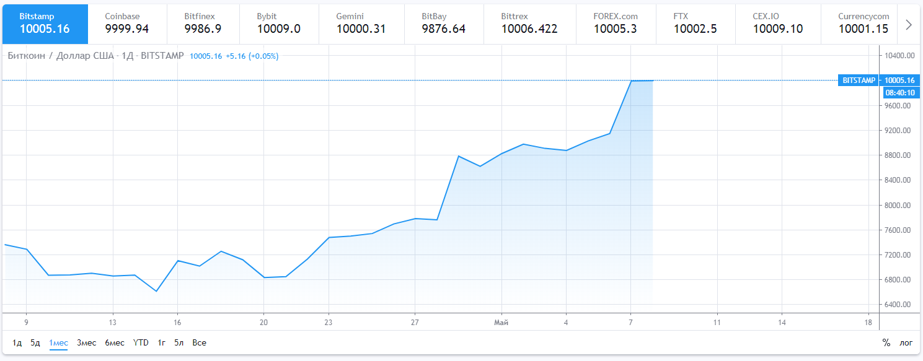Toggle the percent scale mode

click(x=886, y=342)
